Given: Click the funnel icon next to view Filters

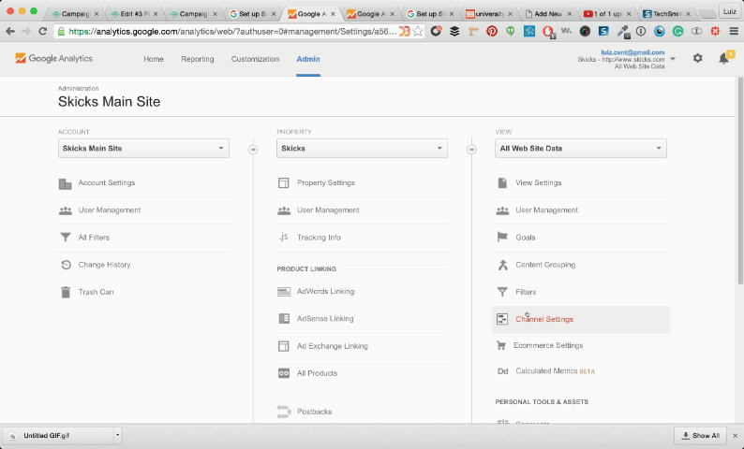Looking at the screenshot, I should (502, 292).
